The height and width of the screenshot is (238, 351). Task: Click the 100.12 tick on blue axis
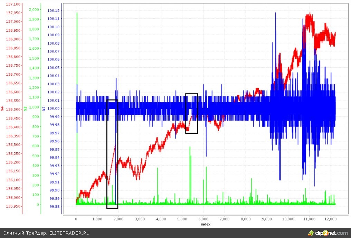54,10
